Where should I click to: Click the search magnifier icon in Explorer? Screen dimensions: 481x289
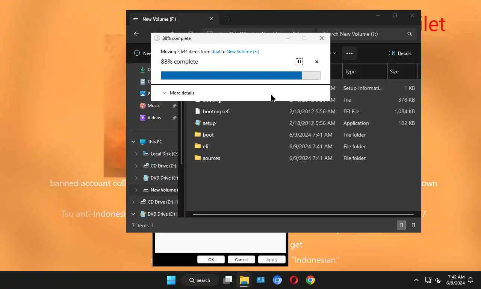tap(409, 34)
